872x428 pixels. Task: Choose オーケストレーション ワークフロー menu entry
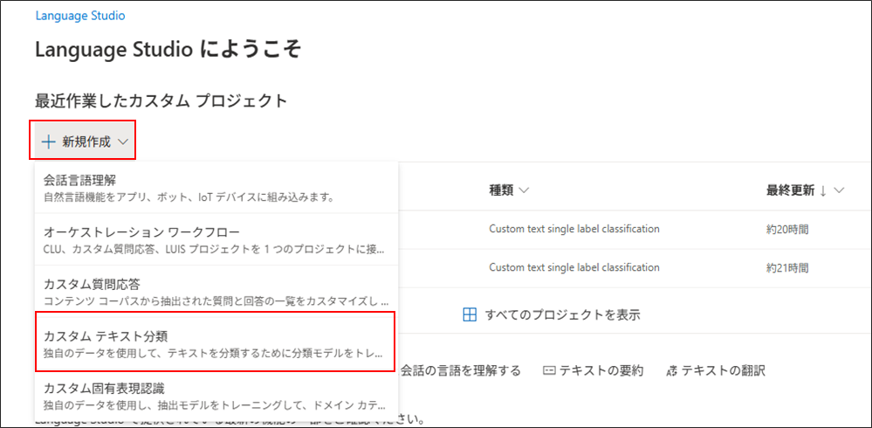[x=216, y=239]
